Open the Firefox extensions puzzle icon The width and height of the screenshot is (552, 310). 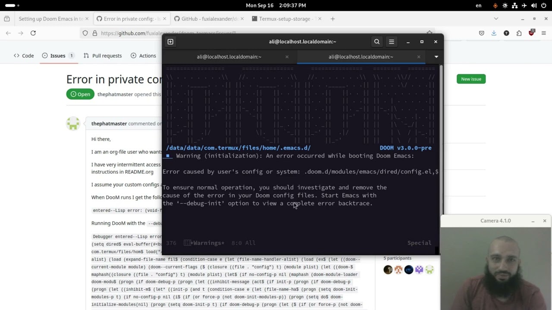point(519,33)
